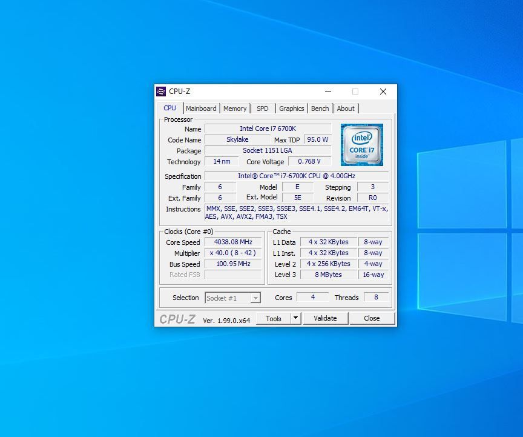Select the SPD tab
The width and height of the screenshot is (523, 437).
coord(262,108)
